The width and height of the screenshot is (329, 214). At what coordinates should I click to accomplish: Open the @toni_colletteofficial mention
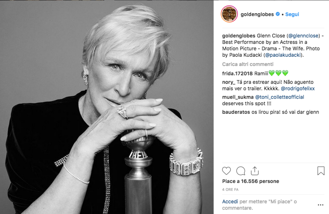[x=280, y=97]
